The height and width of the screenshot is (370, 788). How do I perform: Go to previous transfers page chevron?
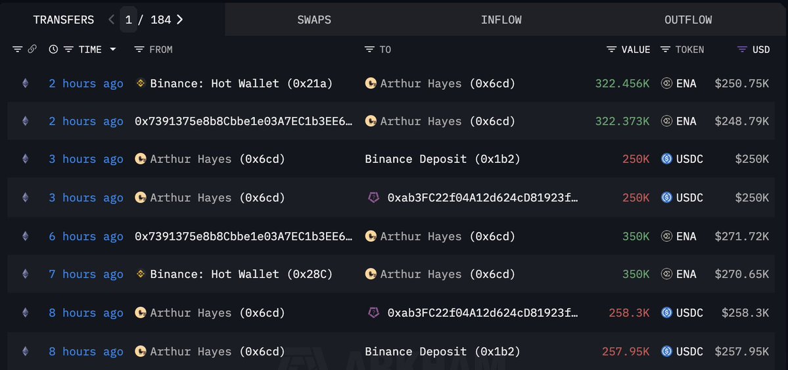111,20
